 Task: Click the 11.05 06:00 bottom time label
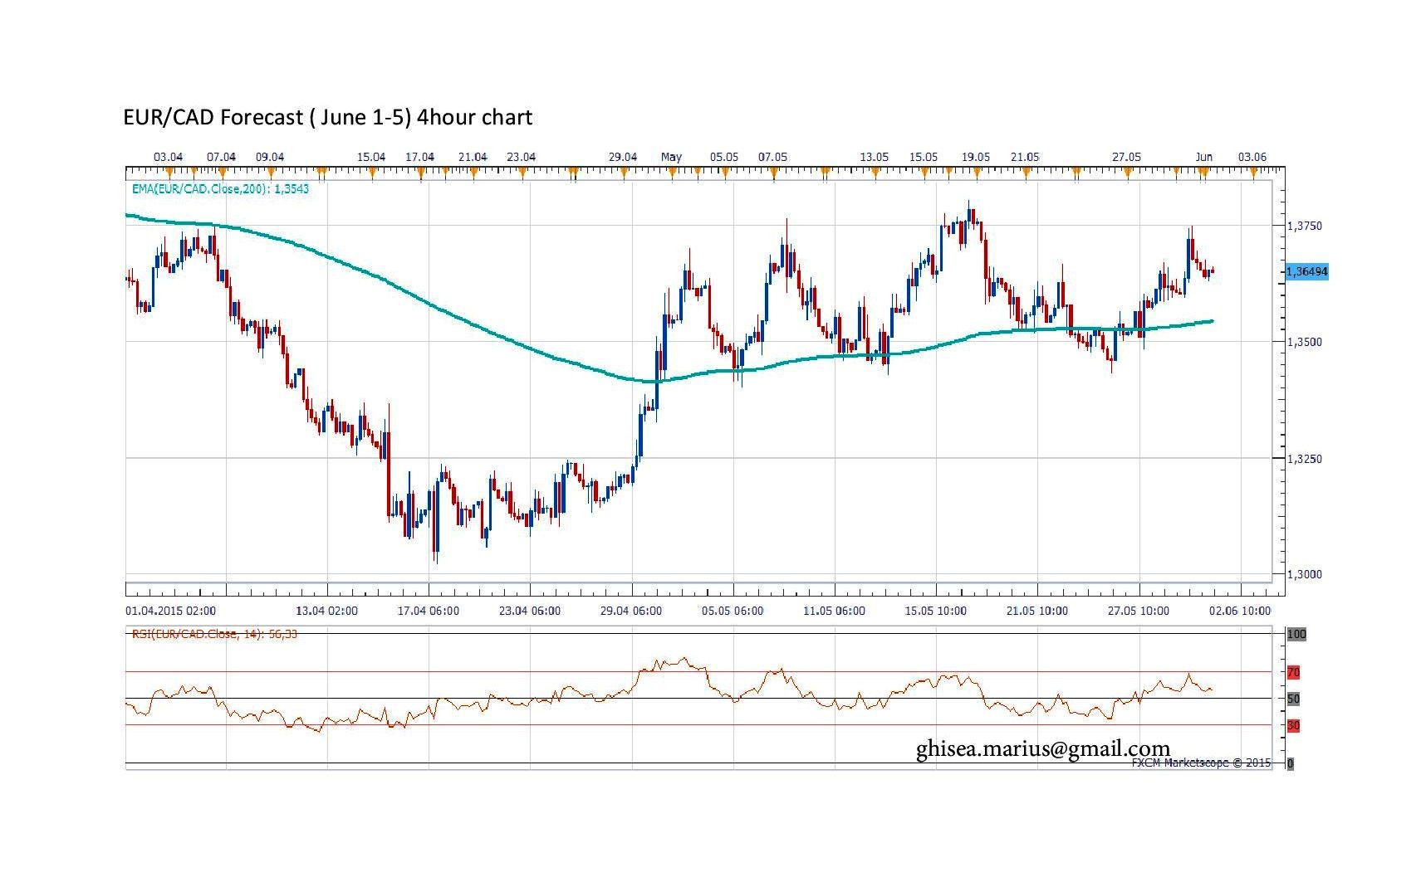click(x=834, y=611)
